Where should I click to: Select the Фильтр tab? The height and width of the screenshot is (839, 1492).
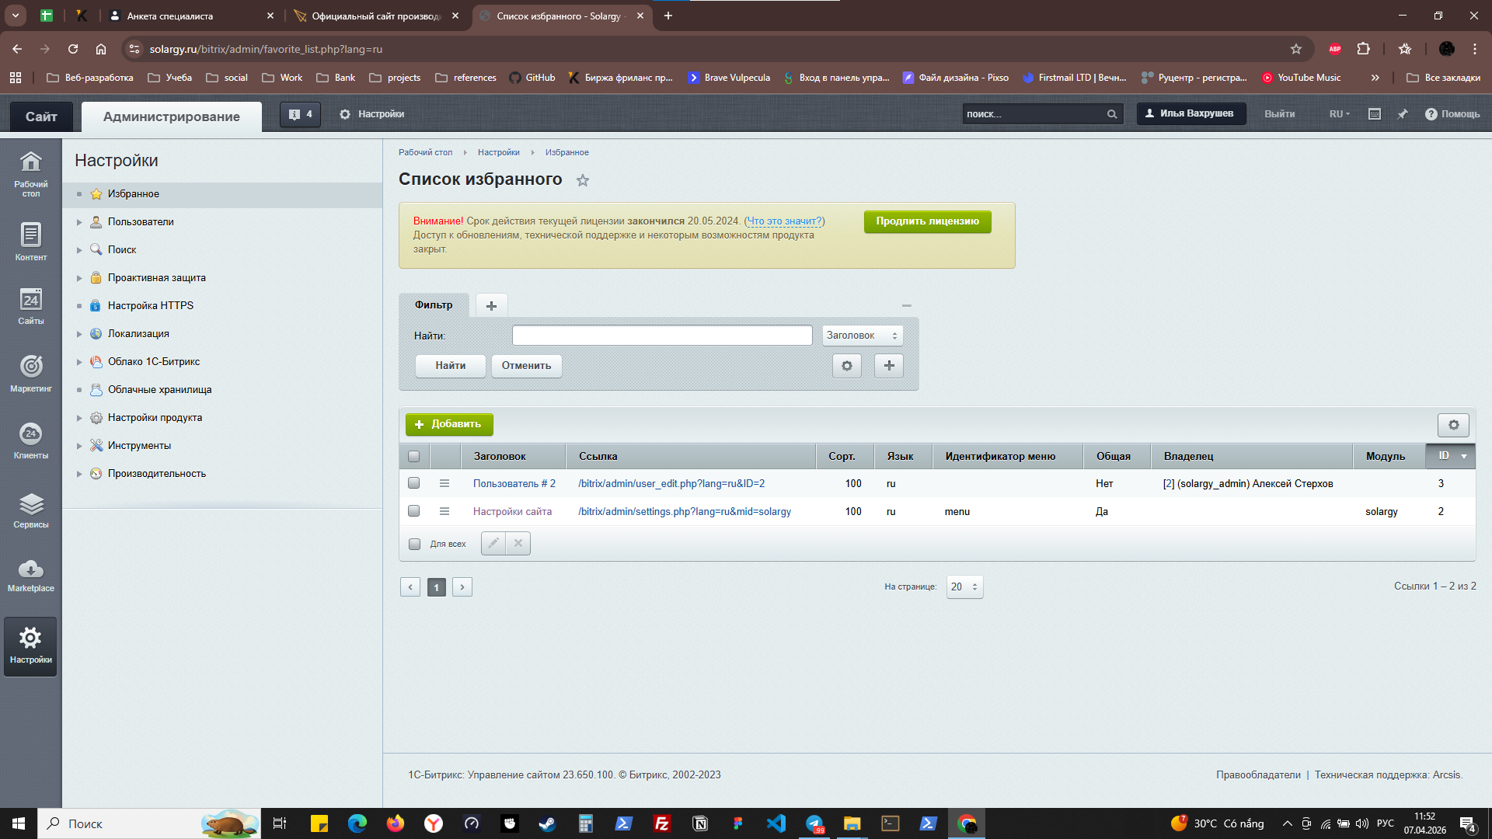coord(434,305)
